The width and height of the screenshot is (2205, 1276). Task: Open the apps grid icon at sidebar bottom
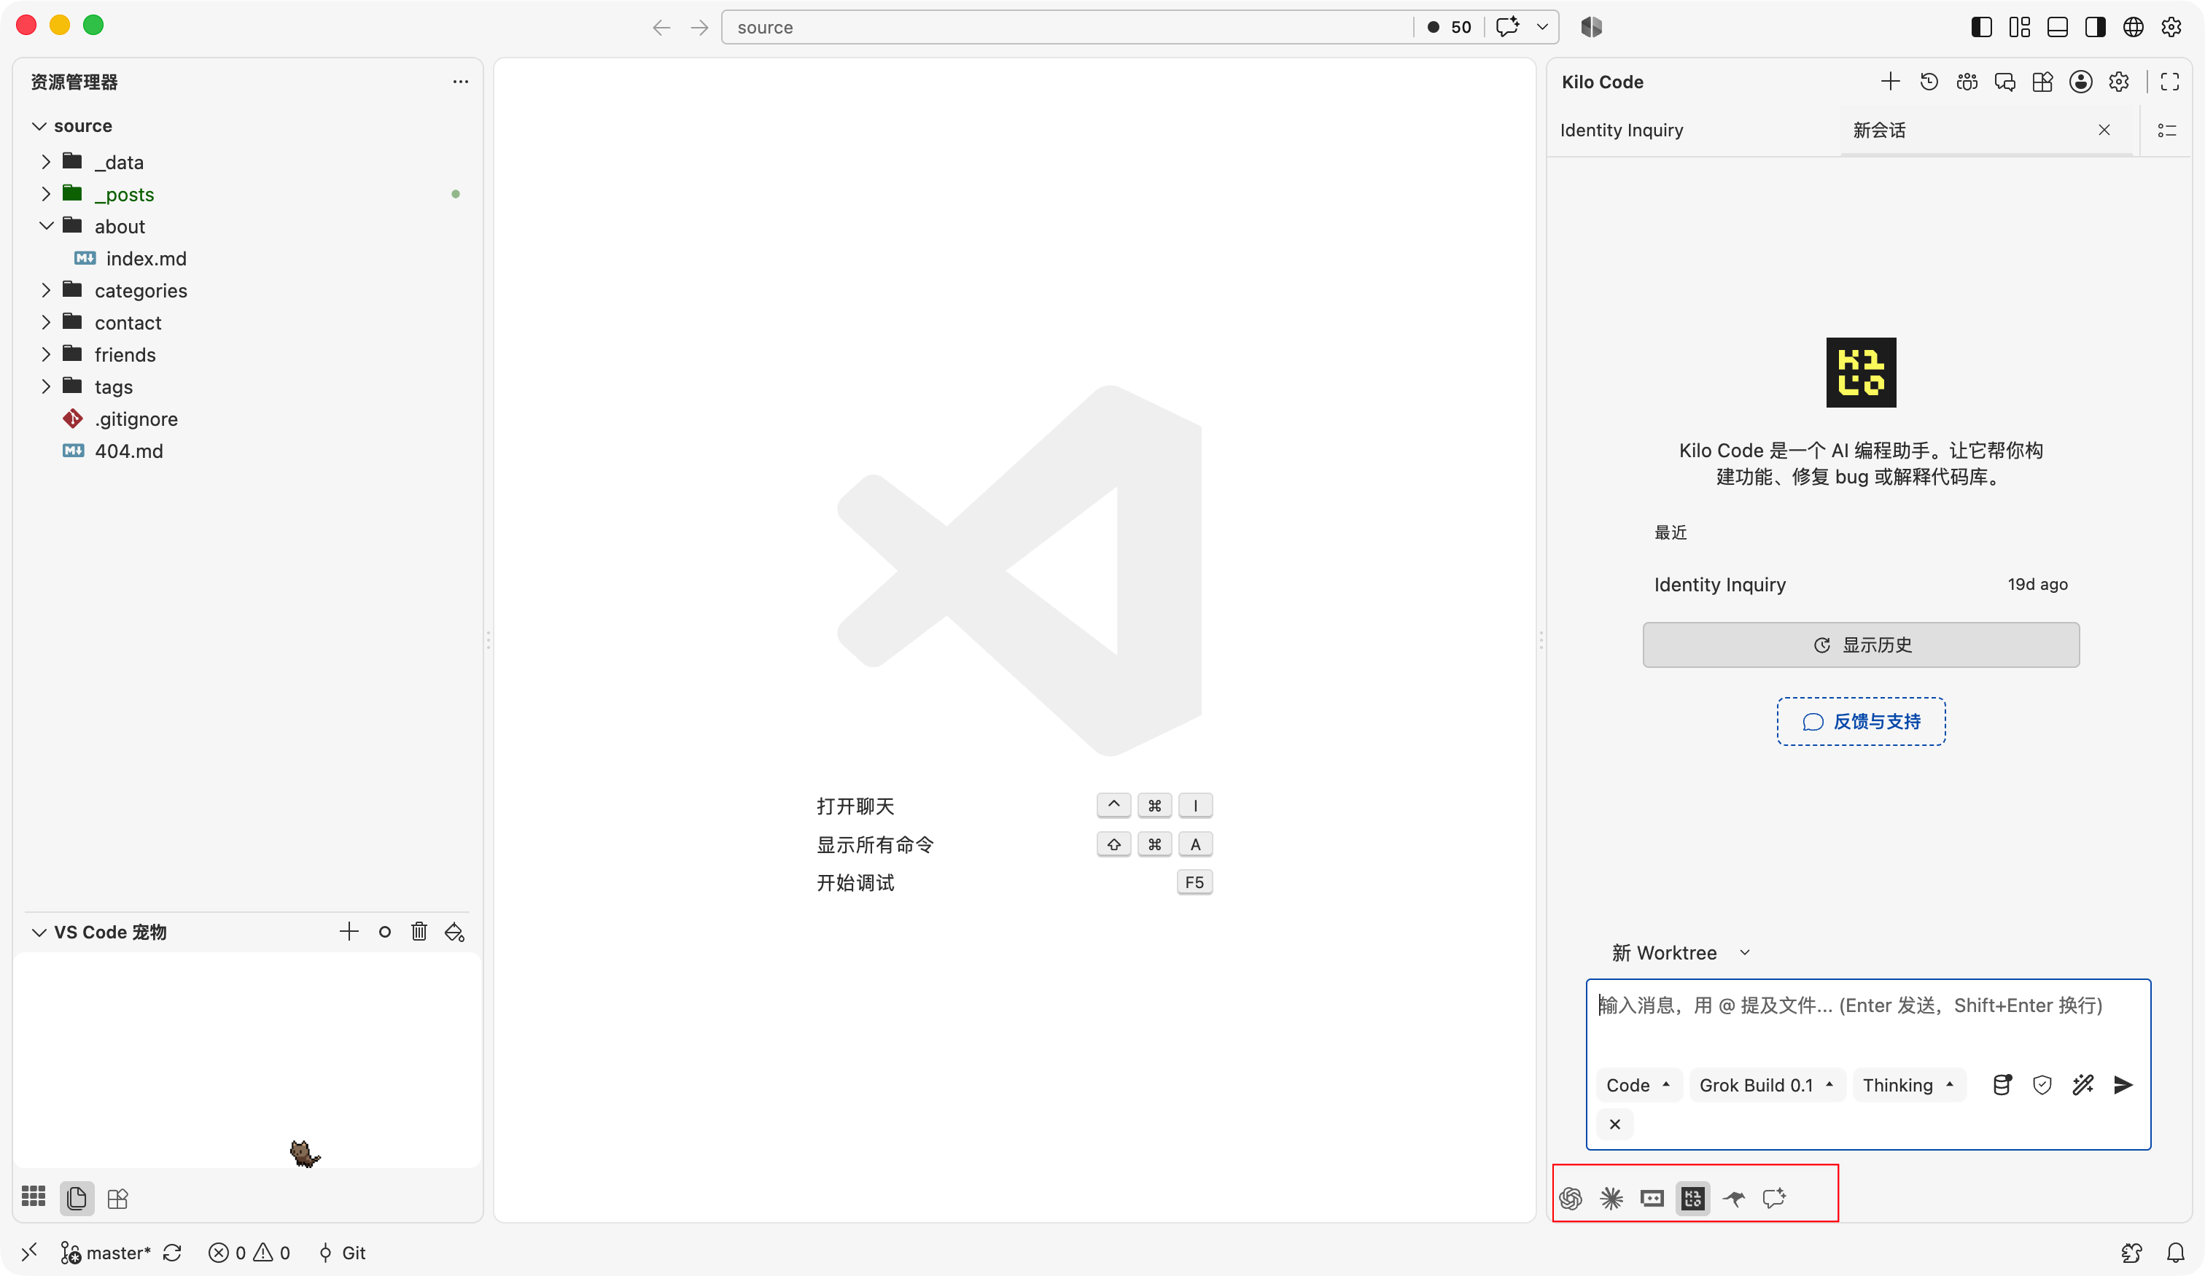pos(34,1197)
